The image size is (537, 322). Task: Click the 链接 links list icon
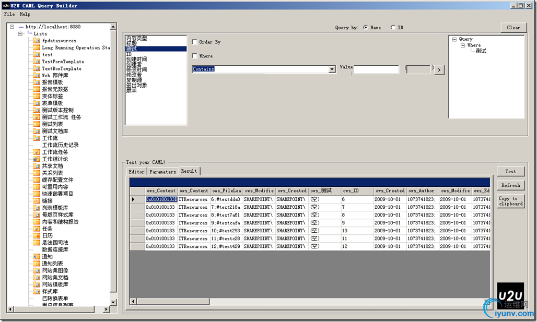tap(37, 200)
